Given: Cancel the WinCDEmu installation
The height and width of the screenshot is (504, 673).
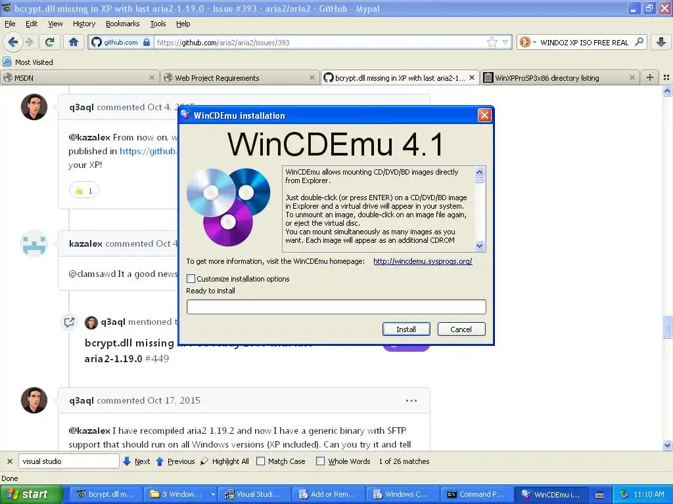Looking at the screenshot, I should (461, 329).
